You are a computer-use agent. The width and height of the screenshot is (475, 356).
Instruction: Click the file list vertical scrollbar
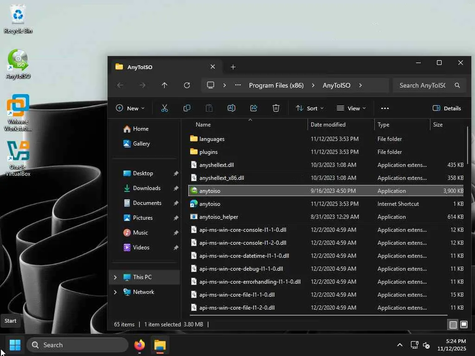click(468, 145)
